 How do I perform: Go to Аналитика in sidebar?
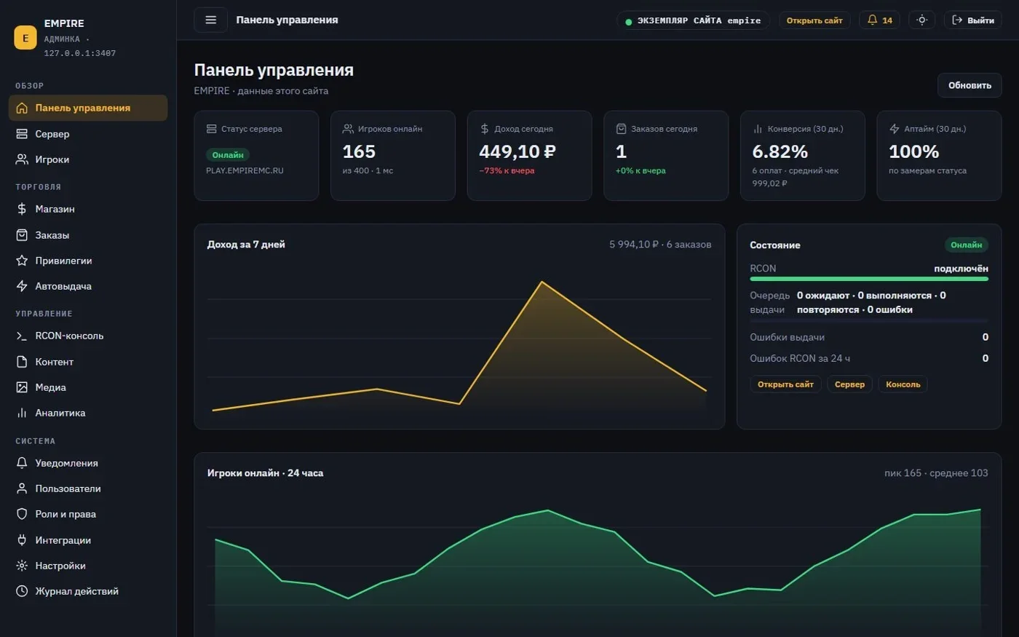[x=88, y=413]
